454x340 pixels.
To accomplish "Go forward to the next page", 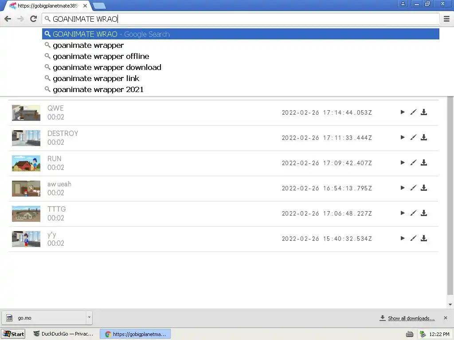I will tap(20, 19).
